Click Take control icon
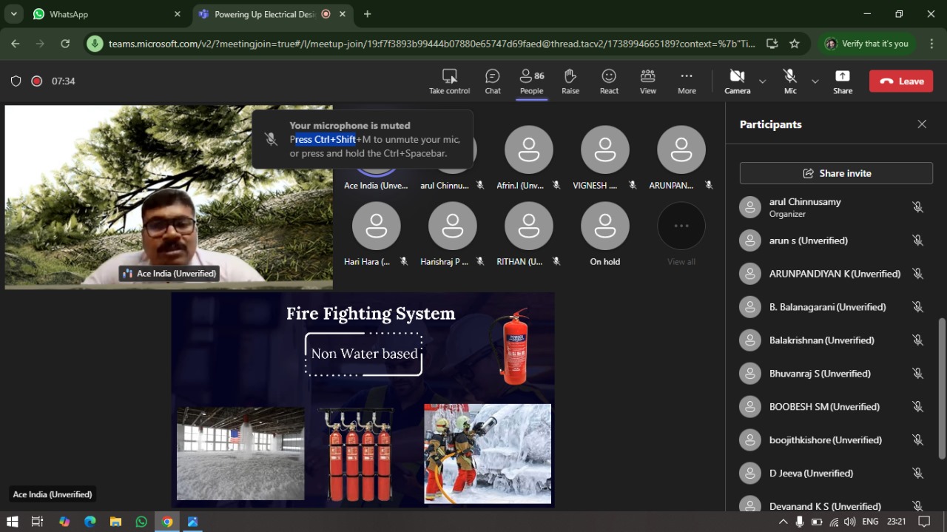The image size is (947, 532). [449, 81]
